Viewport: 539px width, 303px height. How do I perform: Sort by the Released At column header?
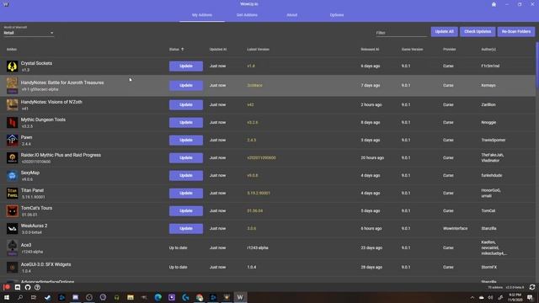[370, 50]
